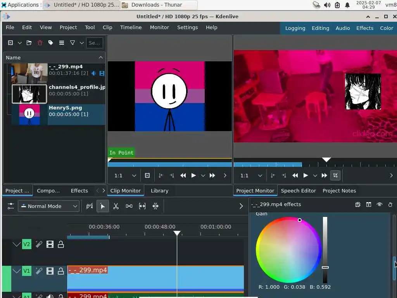Viewport: 397px width, 298px height.
Task: Switch to Logging workspace layout
Action: pos(295,28)
